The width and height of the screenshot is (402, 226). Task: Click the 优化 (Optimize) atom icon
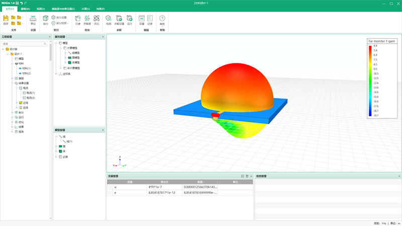tap(96, 19)
